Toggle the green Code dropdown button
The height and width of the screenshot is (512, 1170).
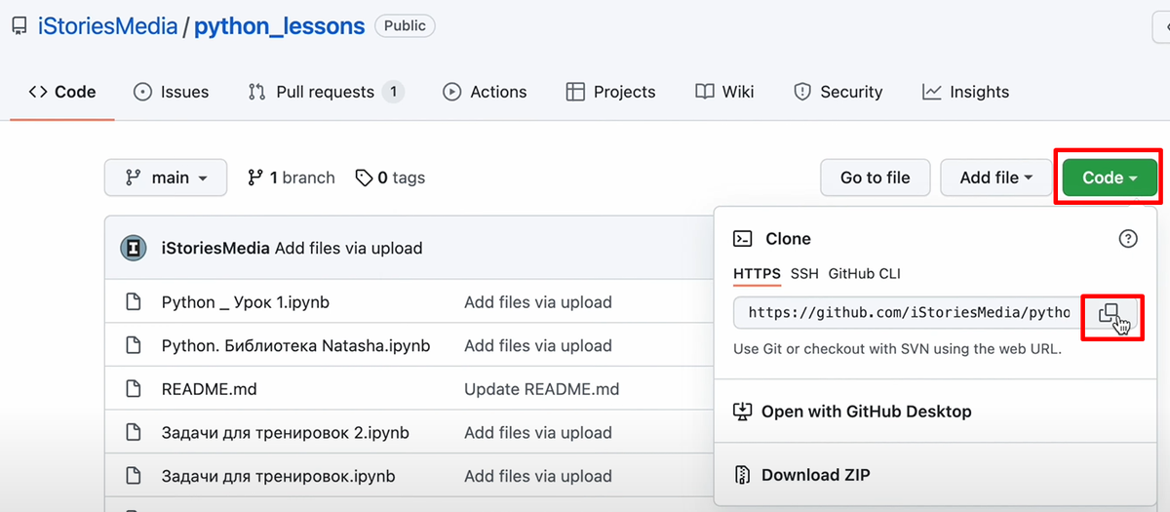click(x=1110, y=177)
